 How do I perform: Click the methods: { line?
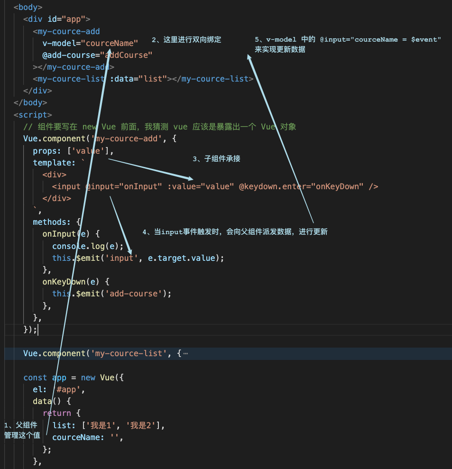click(x=56, y=222)
